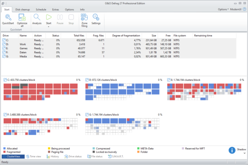
Task: Click the red Fragmented legend swatch
Action: click(x=4, y=151)
